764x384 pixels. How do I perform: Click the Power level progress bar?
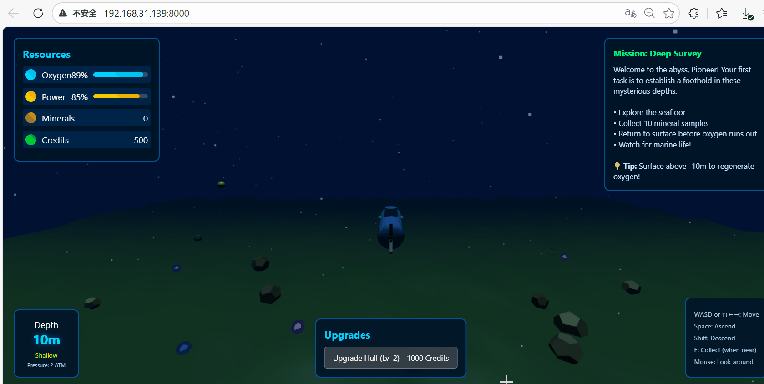pyautogui.click(x=121, y=96)
